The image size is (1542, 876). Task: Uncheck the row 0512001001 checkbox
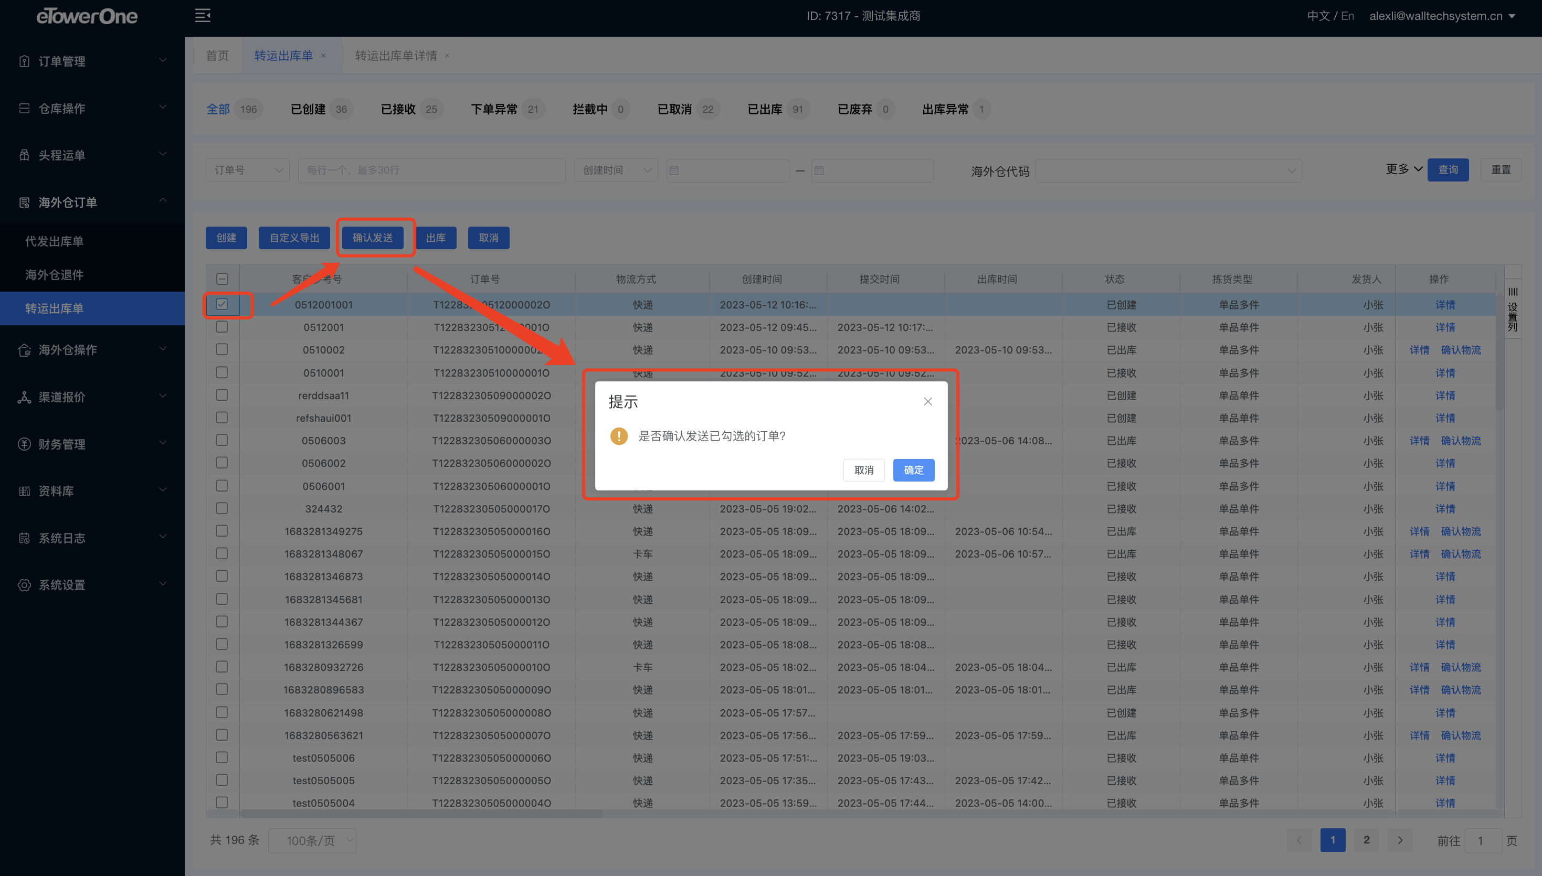(x=222, y=304)
